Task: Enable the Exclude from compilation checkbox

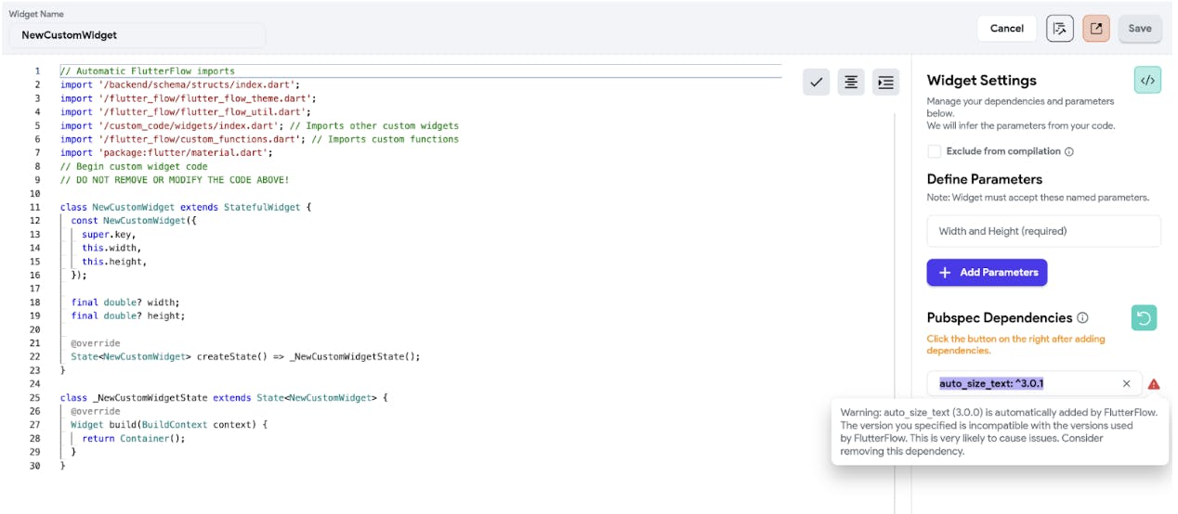Action: 934,151
